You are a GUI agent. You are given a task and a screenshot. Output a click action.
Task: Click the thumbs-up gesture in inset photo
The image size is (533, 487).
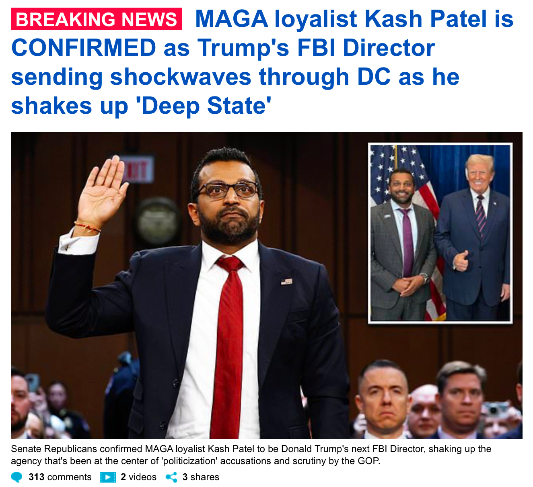[x=461, y=261]
